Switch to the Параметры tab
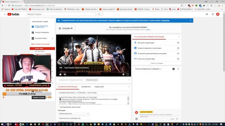The height and width of the screenshot is (126, 225). pyautogui.click(x=86, y=87)
